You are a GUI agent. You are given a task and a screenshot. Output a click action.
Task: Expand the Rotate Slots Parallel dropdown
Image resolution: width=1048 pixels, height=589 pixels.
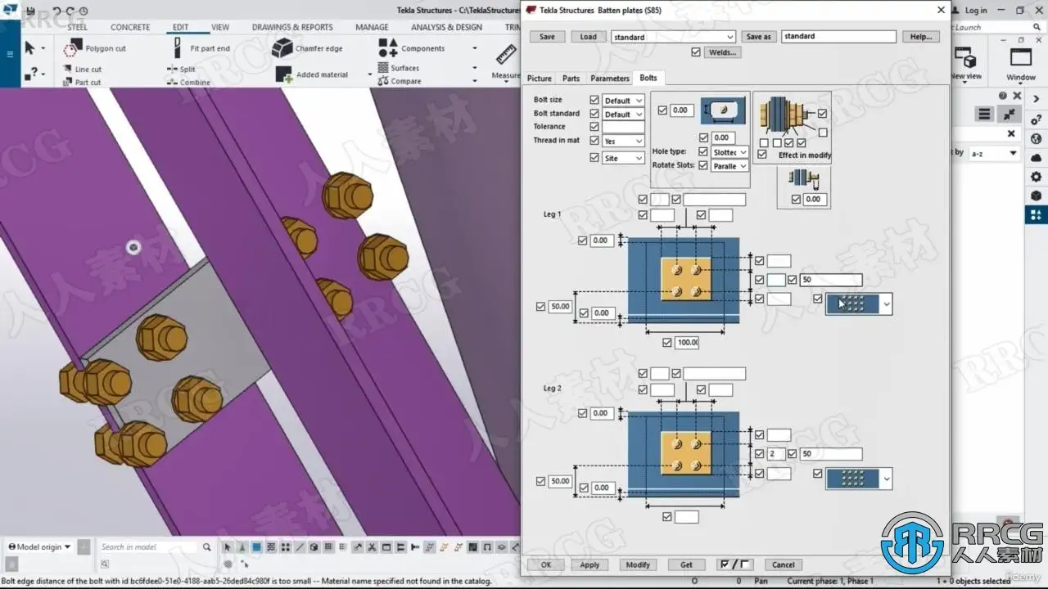pos(730,166)
